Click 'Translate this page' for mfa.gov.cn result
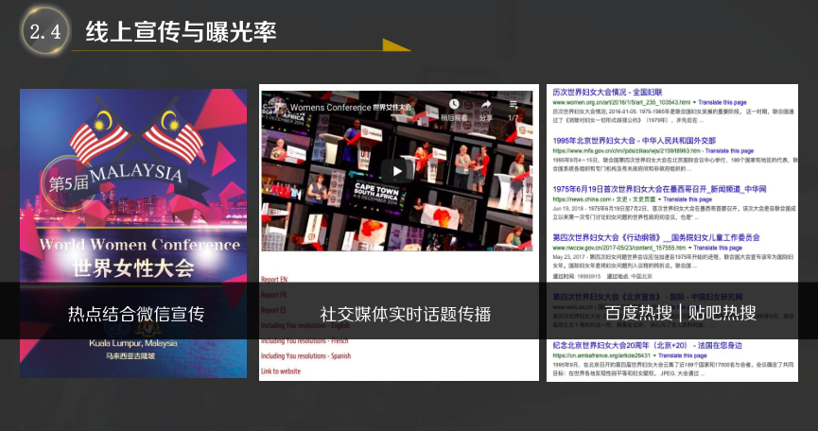The height and width of the screenshot is (431, 818). click(729, 150)
